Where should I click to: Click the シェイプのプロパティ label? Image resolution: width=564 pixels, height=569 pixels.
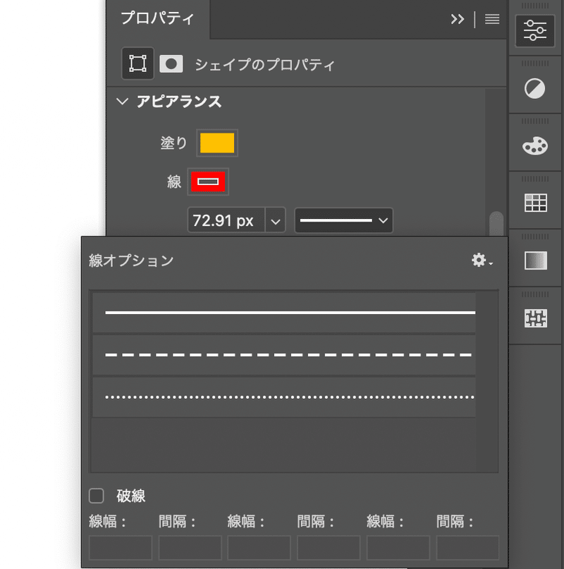point(264,64)
